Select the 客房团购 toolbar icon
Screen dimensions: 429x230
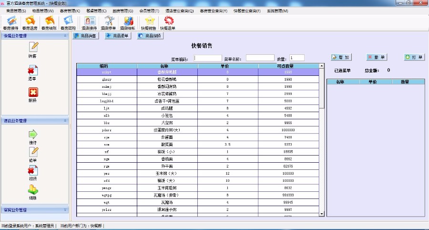coord(68,23)
